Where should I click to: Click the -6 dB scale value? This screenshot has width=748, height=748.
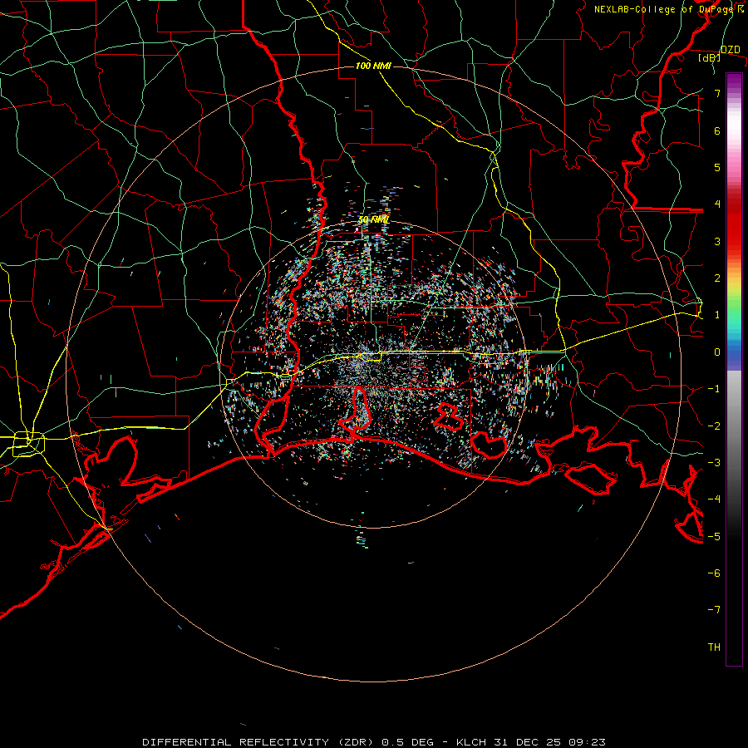click(714, 573)
